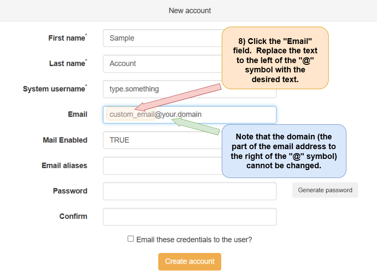
Task: Click the Last name label text
Action: pyautogui.click(x=67, y=63)
